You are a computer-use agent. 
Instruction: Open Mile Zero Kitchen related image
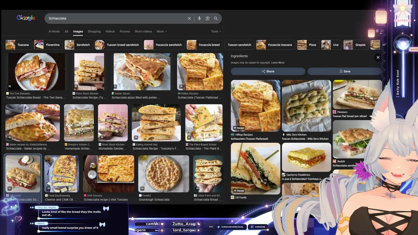(306, 106)
